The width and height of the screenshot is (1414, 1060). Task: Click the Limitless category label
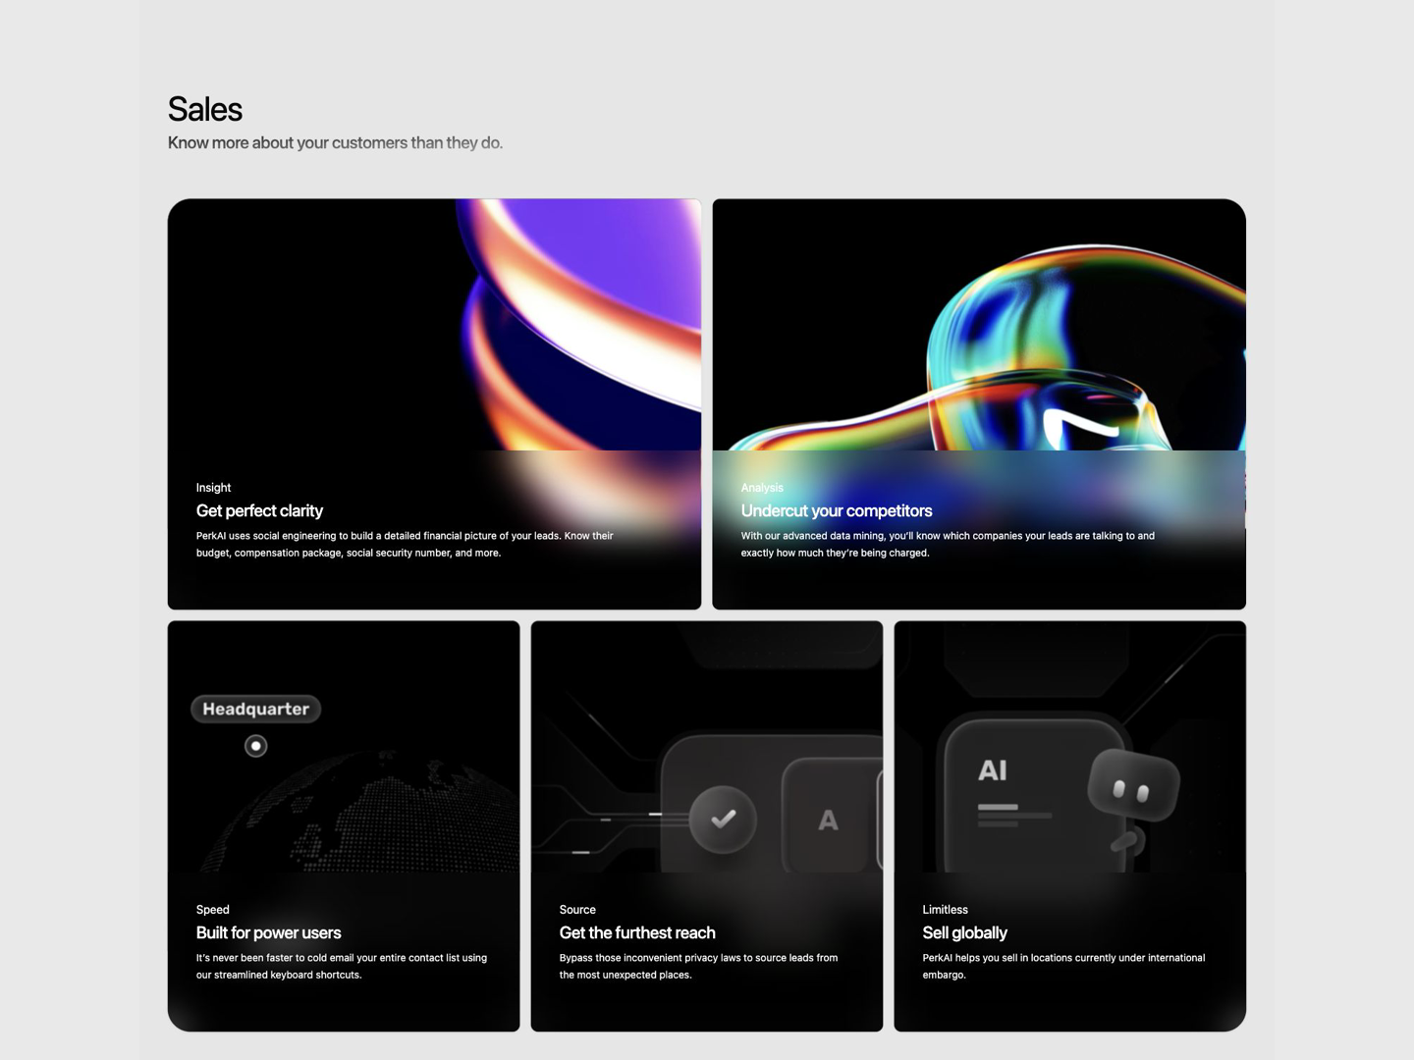[945, 910]
